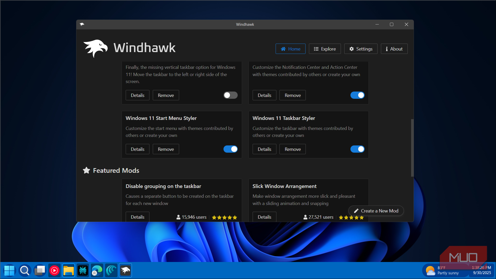The height and width of the screenshot is (279, 496).
Task: Click the "Disable grouping on the taskbar" title
Action: click(163, 186)
